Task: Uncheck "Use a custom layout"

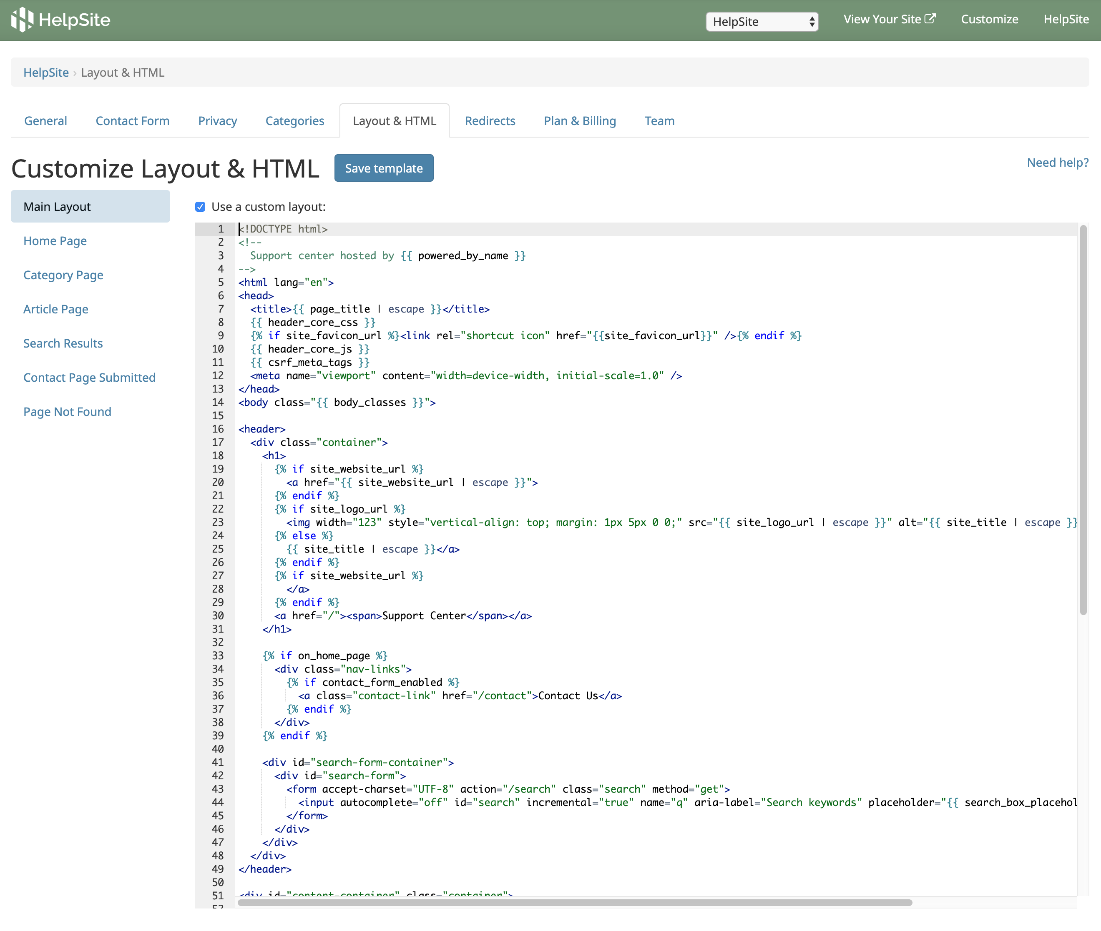Action: (x=200, y=206)
